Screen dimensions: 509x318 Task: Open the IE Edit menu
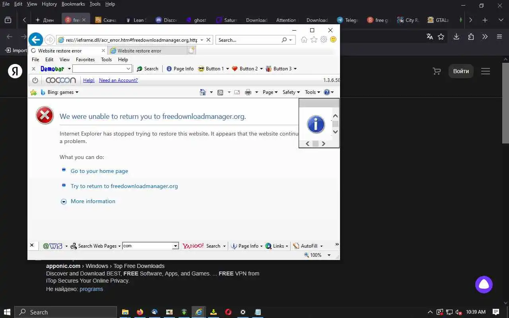tap(49, 60)
